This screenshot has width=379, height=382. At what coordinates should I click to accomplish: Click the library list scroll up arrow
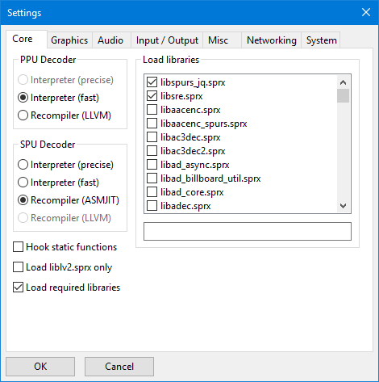click(x=343, y=82)
